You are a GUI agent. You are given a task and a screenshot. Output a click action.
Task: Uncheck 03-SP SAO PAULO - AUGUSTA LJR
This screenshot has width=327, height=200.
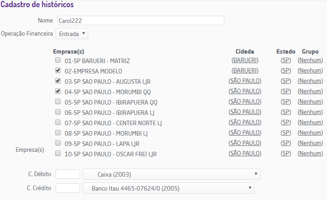tap(58, 81)
